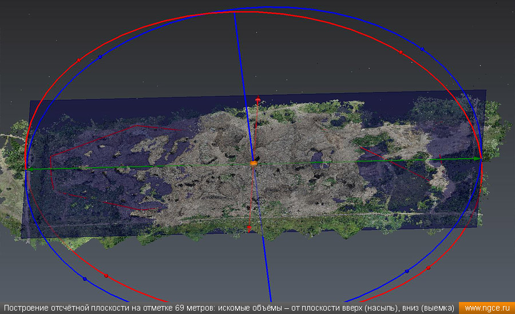Select blue ring handle dot at lower right
This screenshot has height=314, width=515.
(x=407, y=271)
